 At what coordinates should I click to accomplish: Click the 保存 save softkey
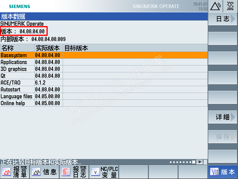point(222,137)
